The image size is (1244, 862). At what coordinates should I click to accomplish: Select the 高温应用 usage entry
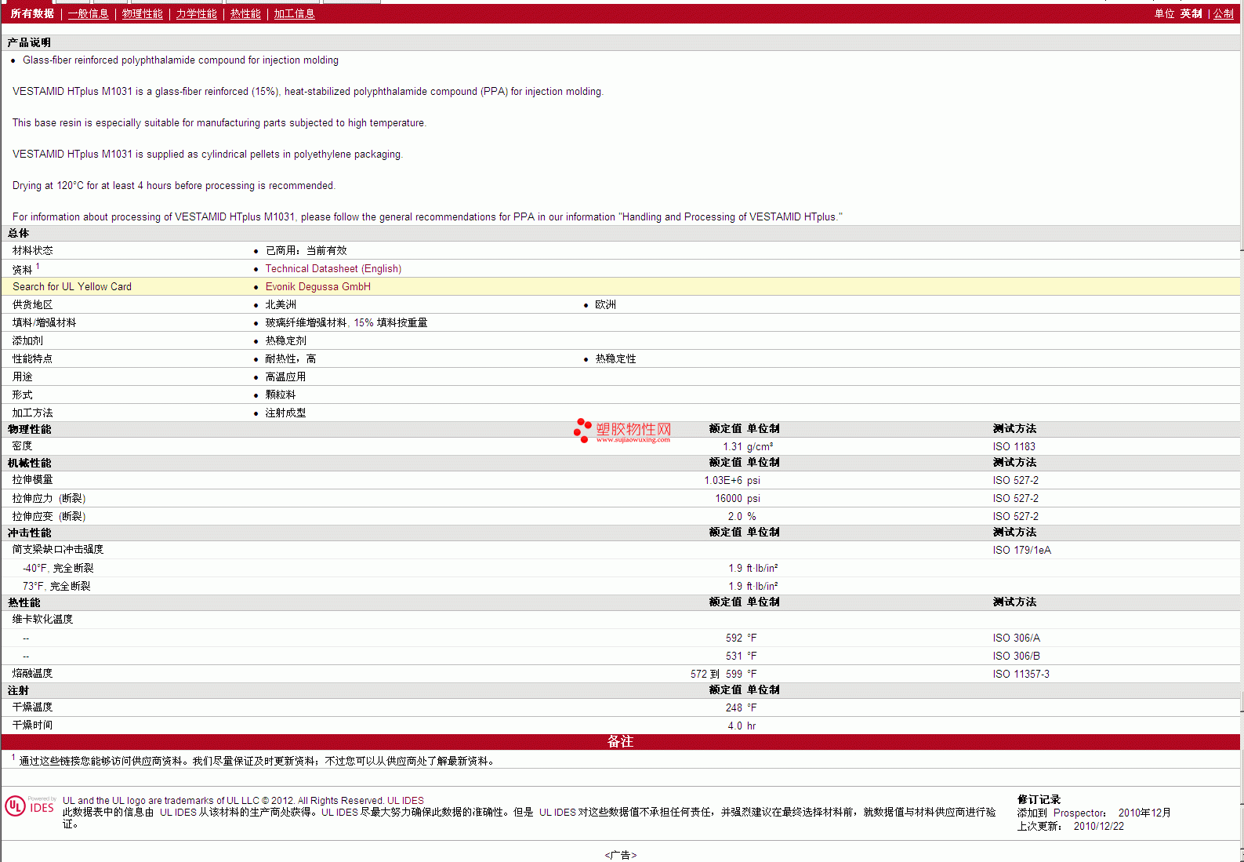click(285, 377)
